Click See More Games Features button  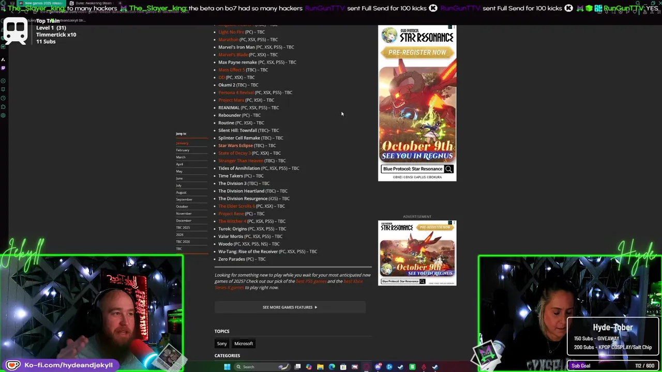click(x=290, y=307)
